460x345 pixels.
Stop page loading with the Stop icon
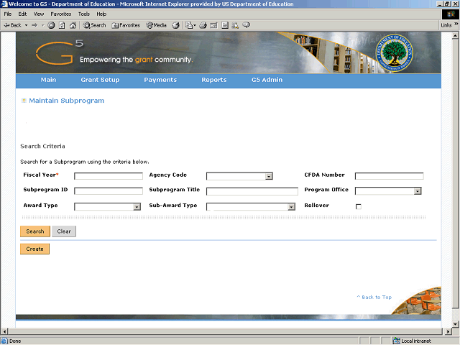51,25
